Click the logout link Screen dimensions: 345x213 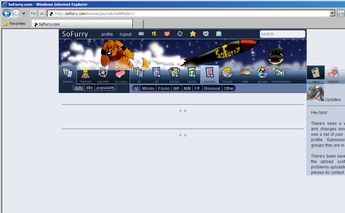pos(126,34)
